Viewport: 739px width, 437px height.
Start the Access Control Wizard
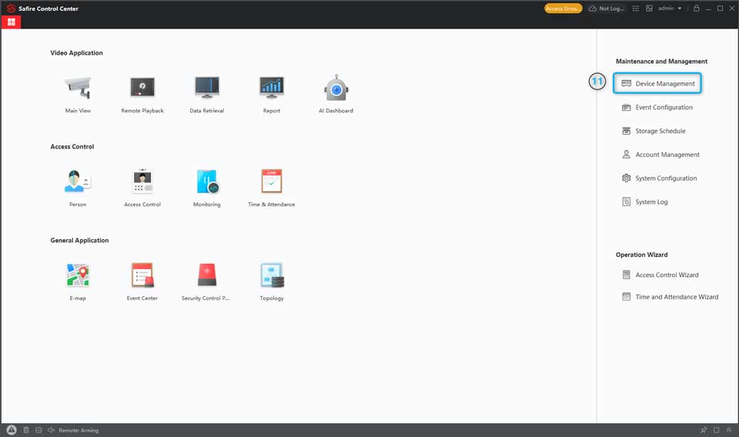pos(666,275)
